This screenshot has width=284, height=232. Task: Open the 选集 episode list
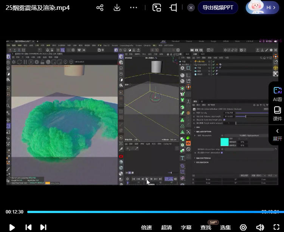pyautogui.click(x=225, y=227)
